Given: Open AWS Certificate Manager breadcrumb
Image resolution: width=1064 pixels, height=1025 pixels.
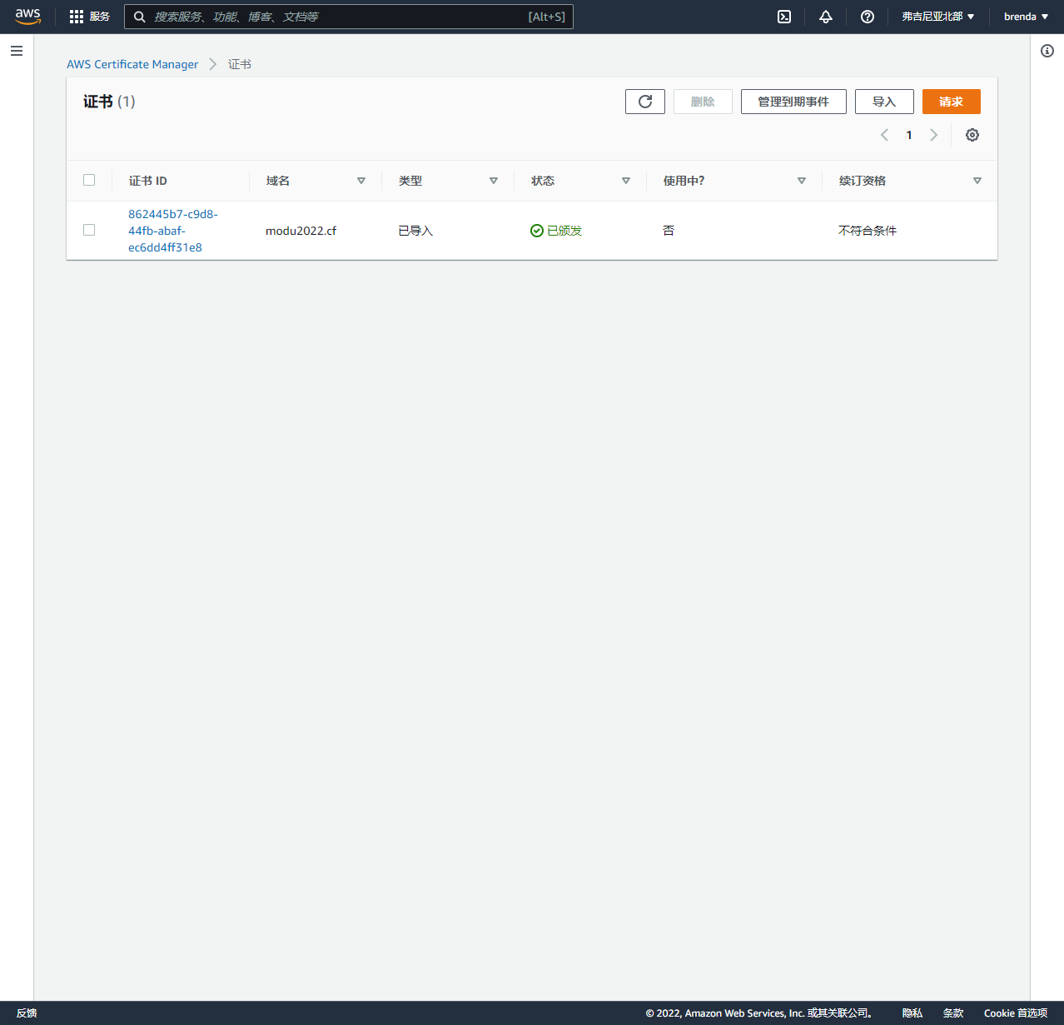Looking at the screenshot, I should click(x=132, y=64).
